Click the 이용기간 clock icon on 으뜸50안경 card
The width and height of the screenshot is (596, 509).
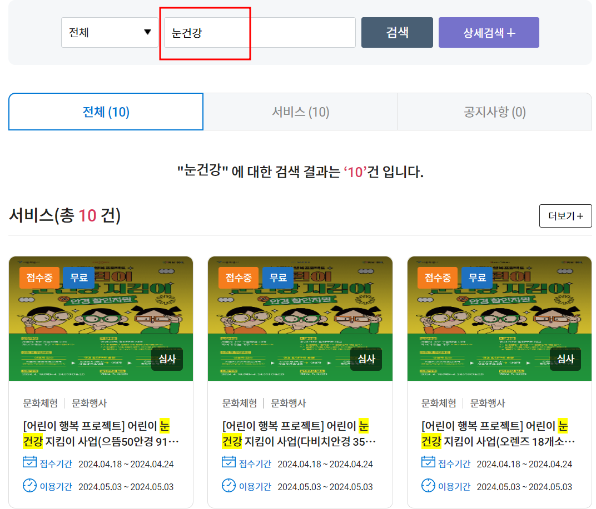pos(29,486)
